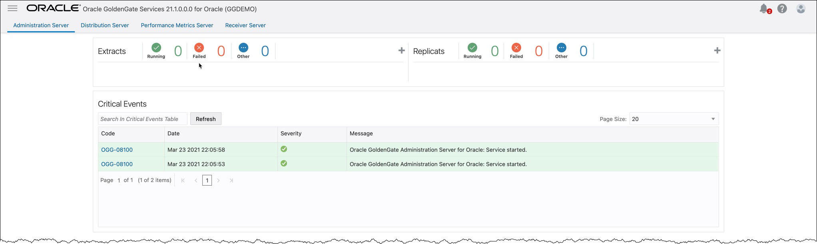Open OGG-08100 link dated 22:05:58
The height and width of the screenshot is (244, 817).
click(117, 150)
